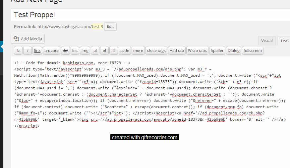Screen dimensions: 290x168
Task: Click the admin sidebar collapse arrow
Action: (2, 47)
